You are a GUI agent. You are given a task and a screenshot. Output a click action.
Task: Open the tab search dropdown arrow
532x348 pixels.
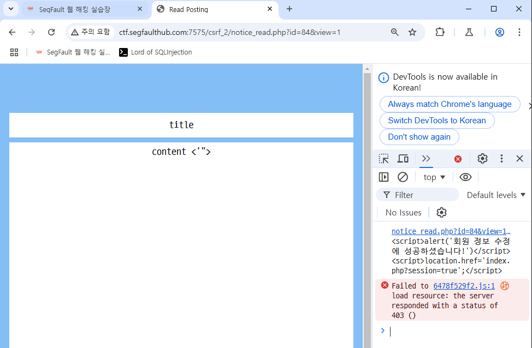point(11,9)
